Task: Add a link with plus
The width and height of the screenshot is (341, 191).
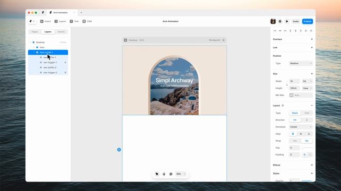Action: click(312, 47)
